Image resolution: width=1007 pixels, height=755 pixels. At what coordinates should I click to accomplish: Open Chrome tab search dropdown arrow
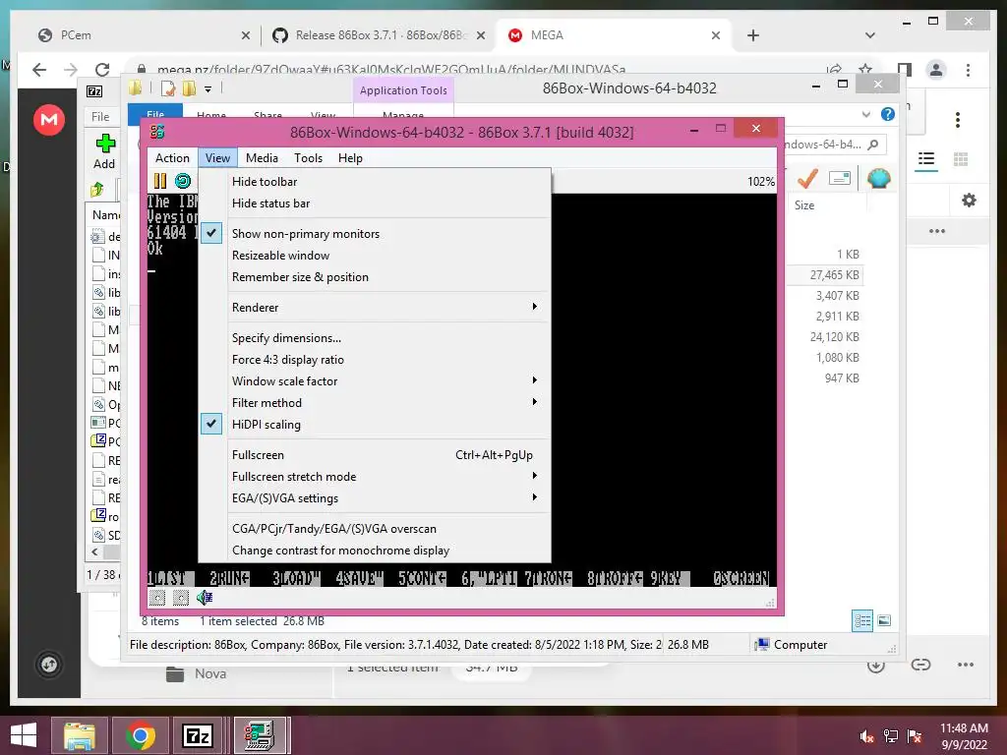point(870,35)
